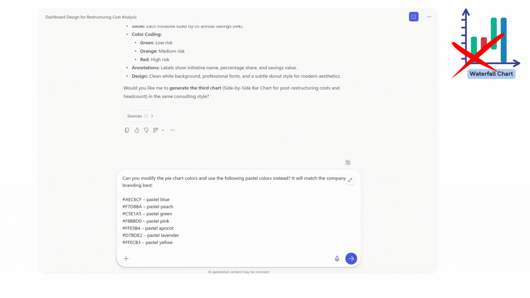Expand the message input box
Image resolution: width=530 pixels, height=298 pixels.
pyautogui.click(x=350, y=180)
